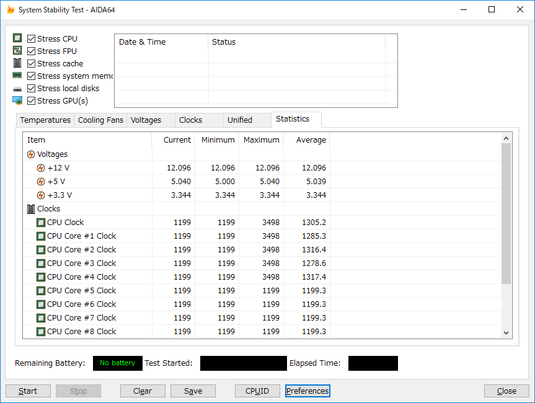Switch to the Voltages tab
Screen dimensions: 535x403
coord(151,120)
